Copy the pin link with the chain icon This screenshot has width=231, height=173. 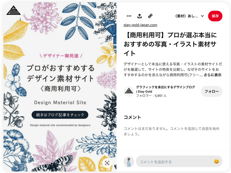pyautogui.click(x=150, y=16)
